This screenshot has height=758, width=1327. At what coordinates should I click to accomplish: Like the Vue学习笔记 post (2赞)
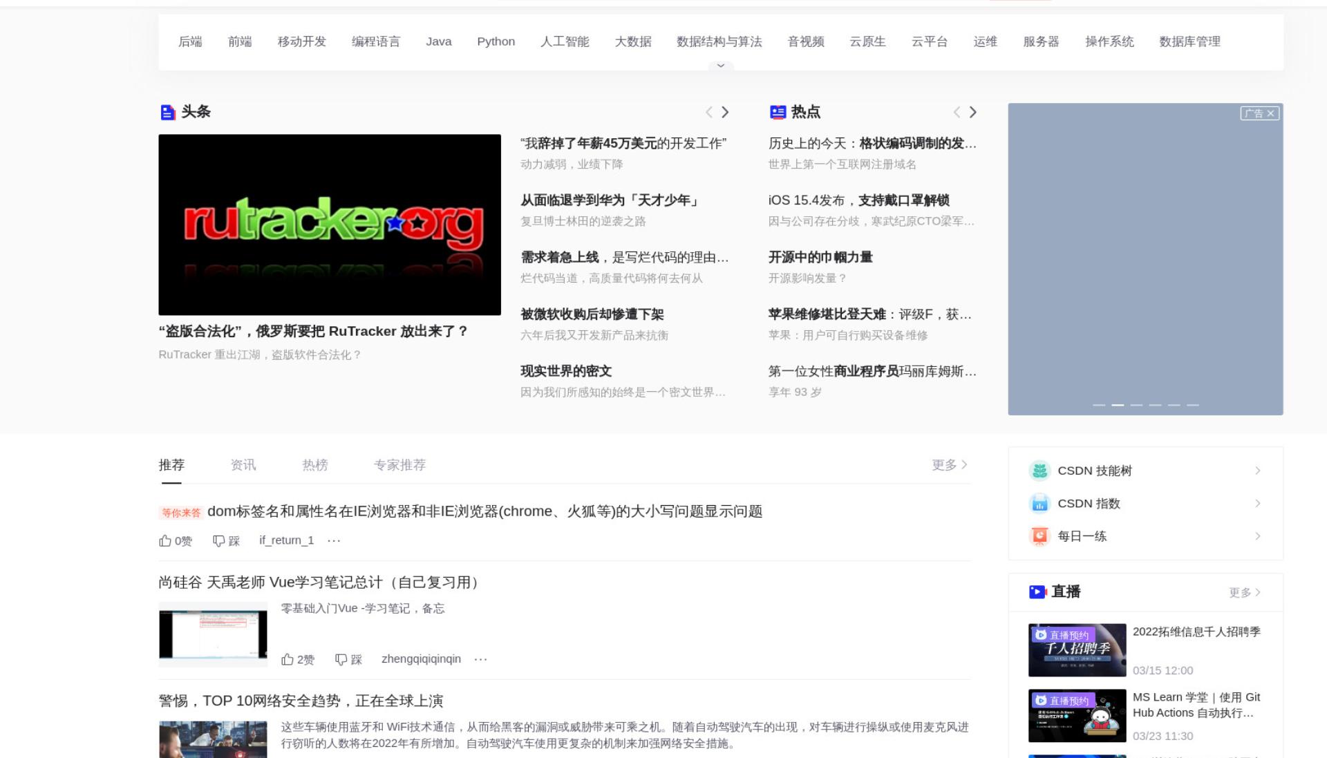pos(298,660)
